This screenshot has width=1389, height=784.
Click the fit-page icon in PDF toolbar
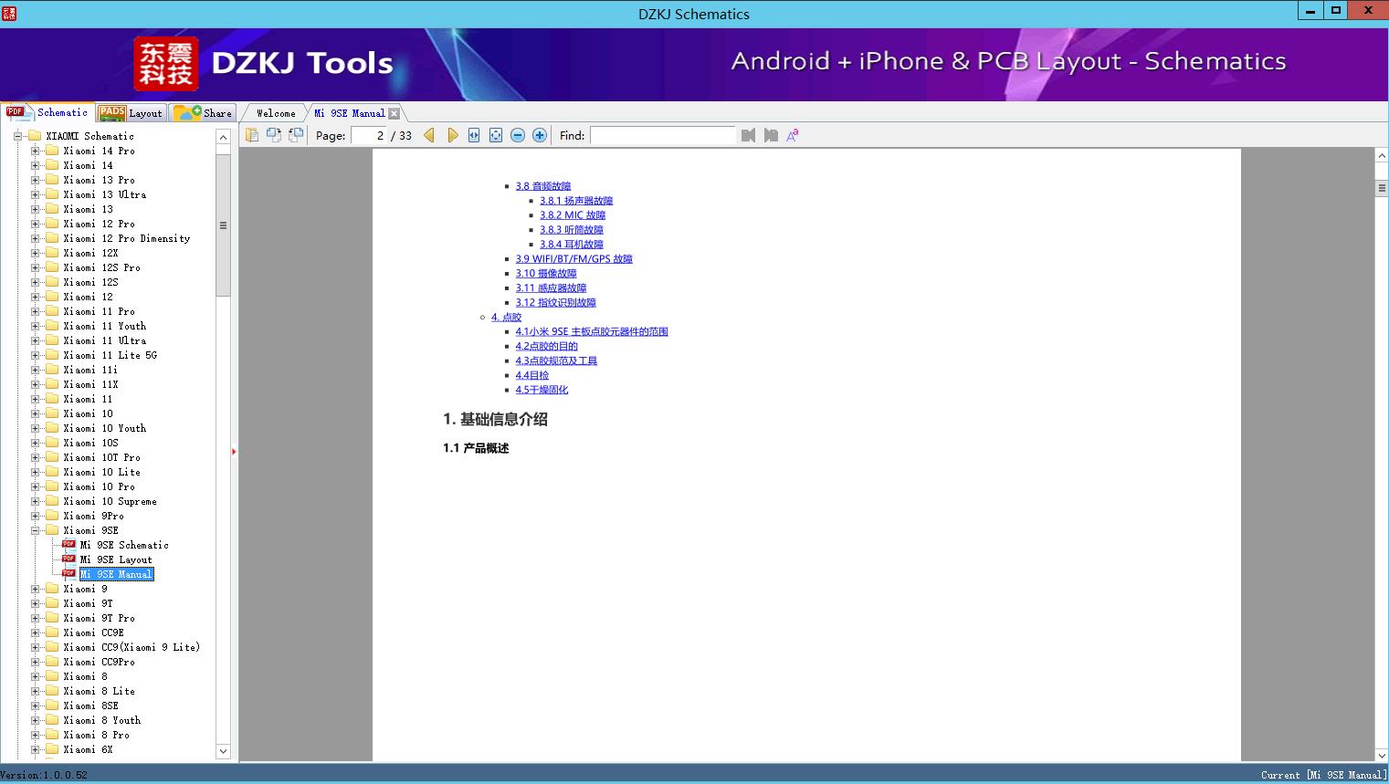[496, 135]
